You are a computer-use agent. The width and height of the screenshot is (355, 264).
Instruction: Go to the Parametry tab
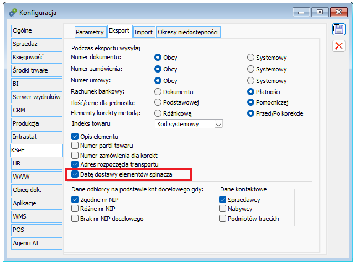click(x=90, y=32)
